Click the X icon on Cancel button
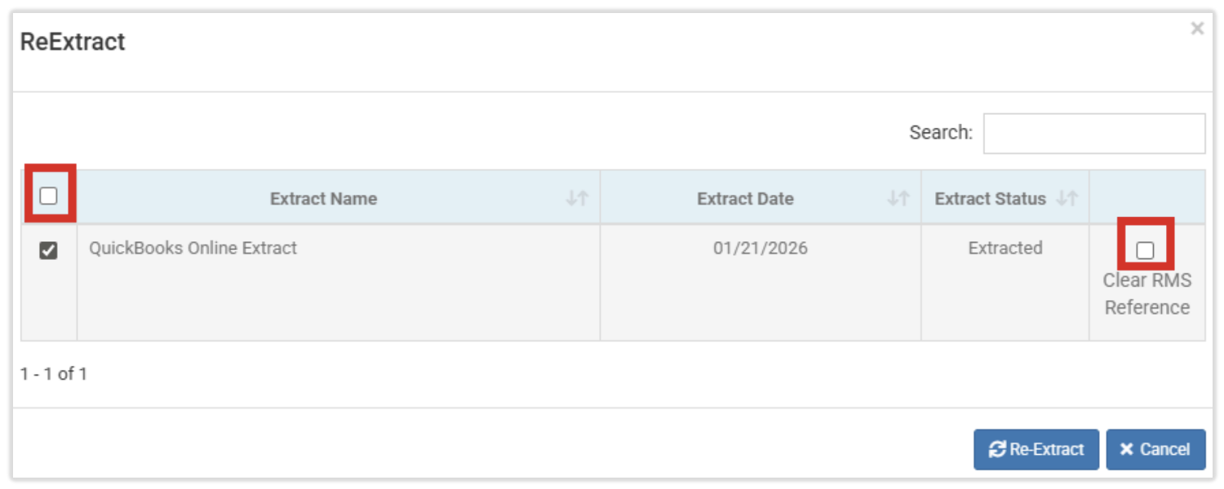 pyautogui.click(x=1127, y=449)
